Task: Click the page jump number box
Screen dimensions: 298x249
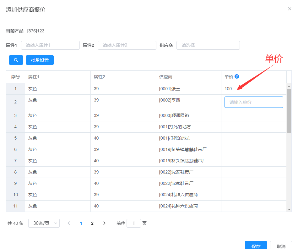Action: tap(134, 223)
